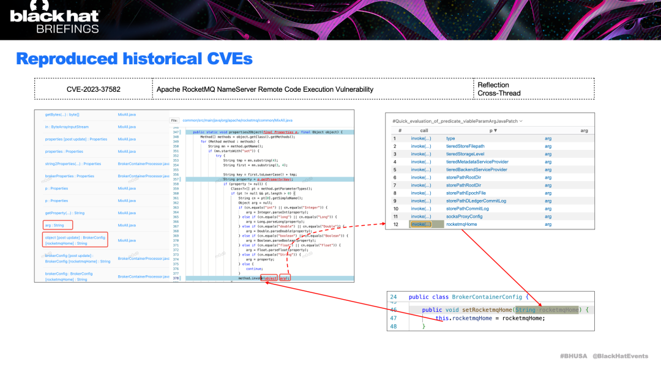Open 'storePathRootDir' link in row 7
The height and width of the screenshot is (367, 661).
pyautogui.click(x=464, y=185)
